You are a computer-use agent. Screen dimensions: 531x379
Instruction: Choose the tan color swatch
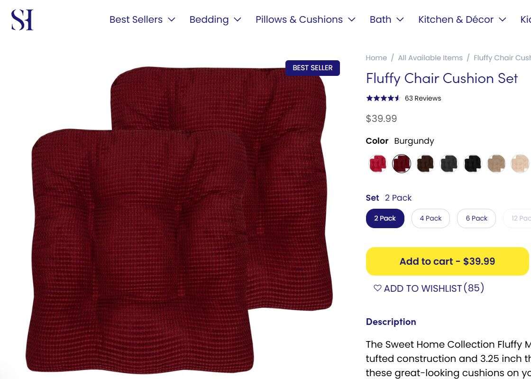[x=496, y=163]
